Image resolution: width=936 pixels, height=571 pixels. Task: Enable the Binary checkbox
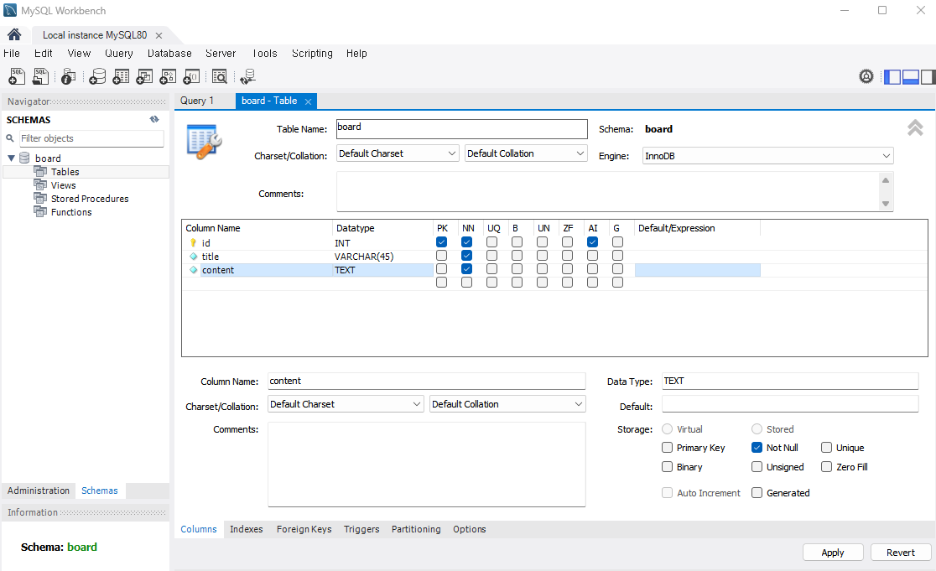point(668,466)
